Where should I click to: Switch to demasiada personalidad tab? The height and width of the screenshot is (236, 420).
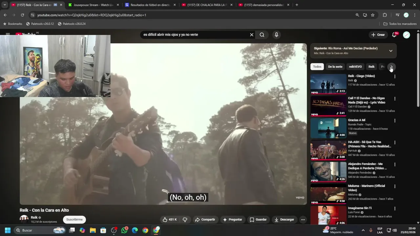coord(264,5)
